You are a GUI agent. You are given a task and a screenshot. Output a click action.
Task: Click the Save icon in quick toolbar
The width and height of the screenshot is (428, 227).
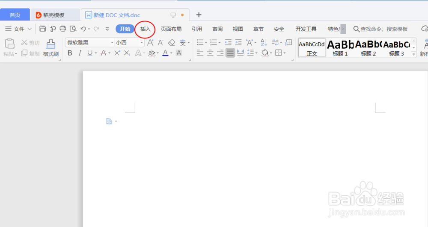(x=42, y=29)
